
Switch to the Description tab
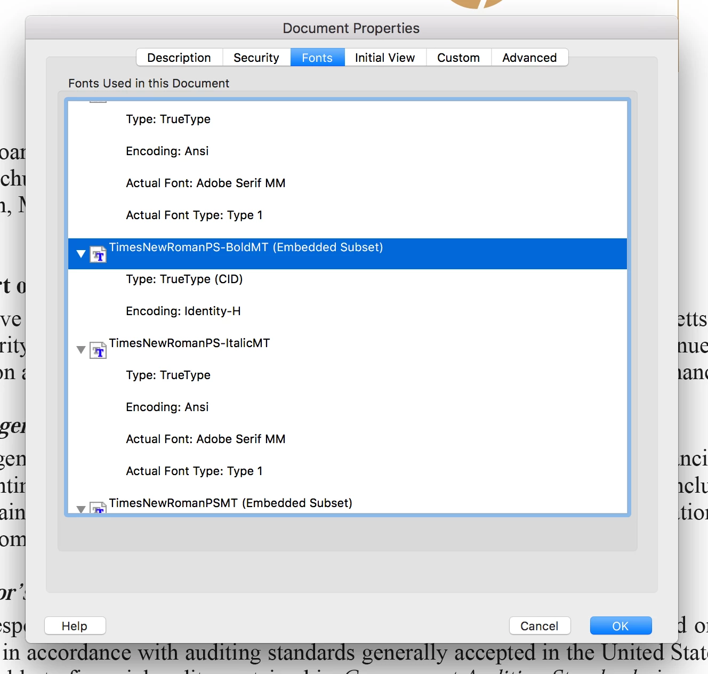[x=179, y=58]
